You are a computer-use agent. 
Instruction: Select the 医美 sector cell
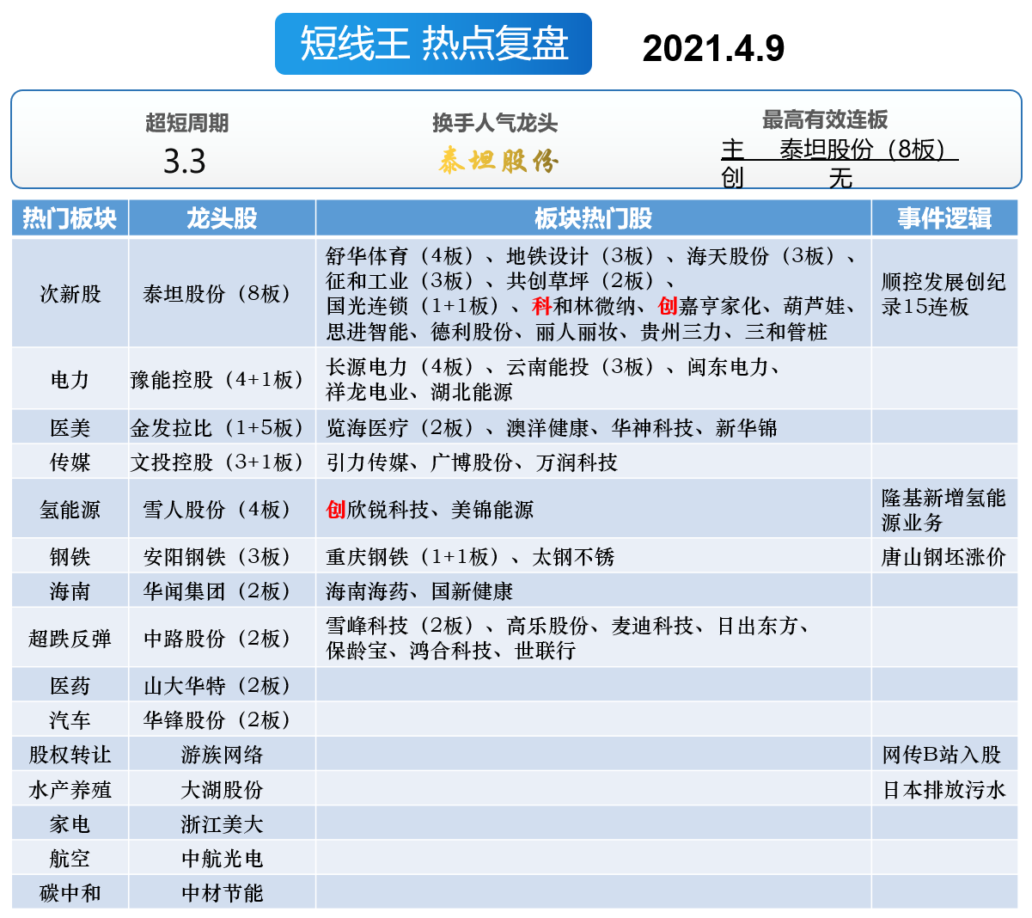[70, 428]
